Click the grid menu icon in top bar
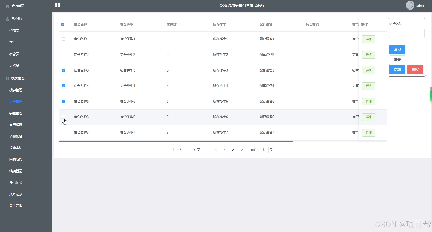 coord(58,5)
